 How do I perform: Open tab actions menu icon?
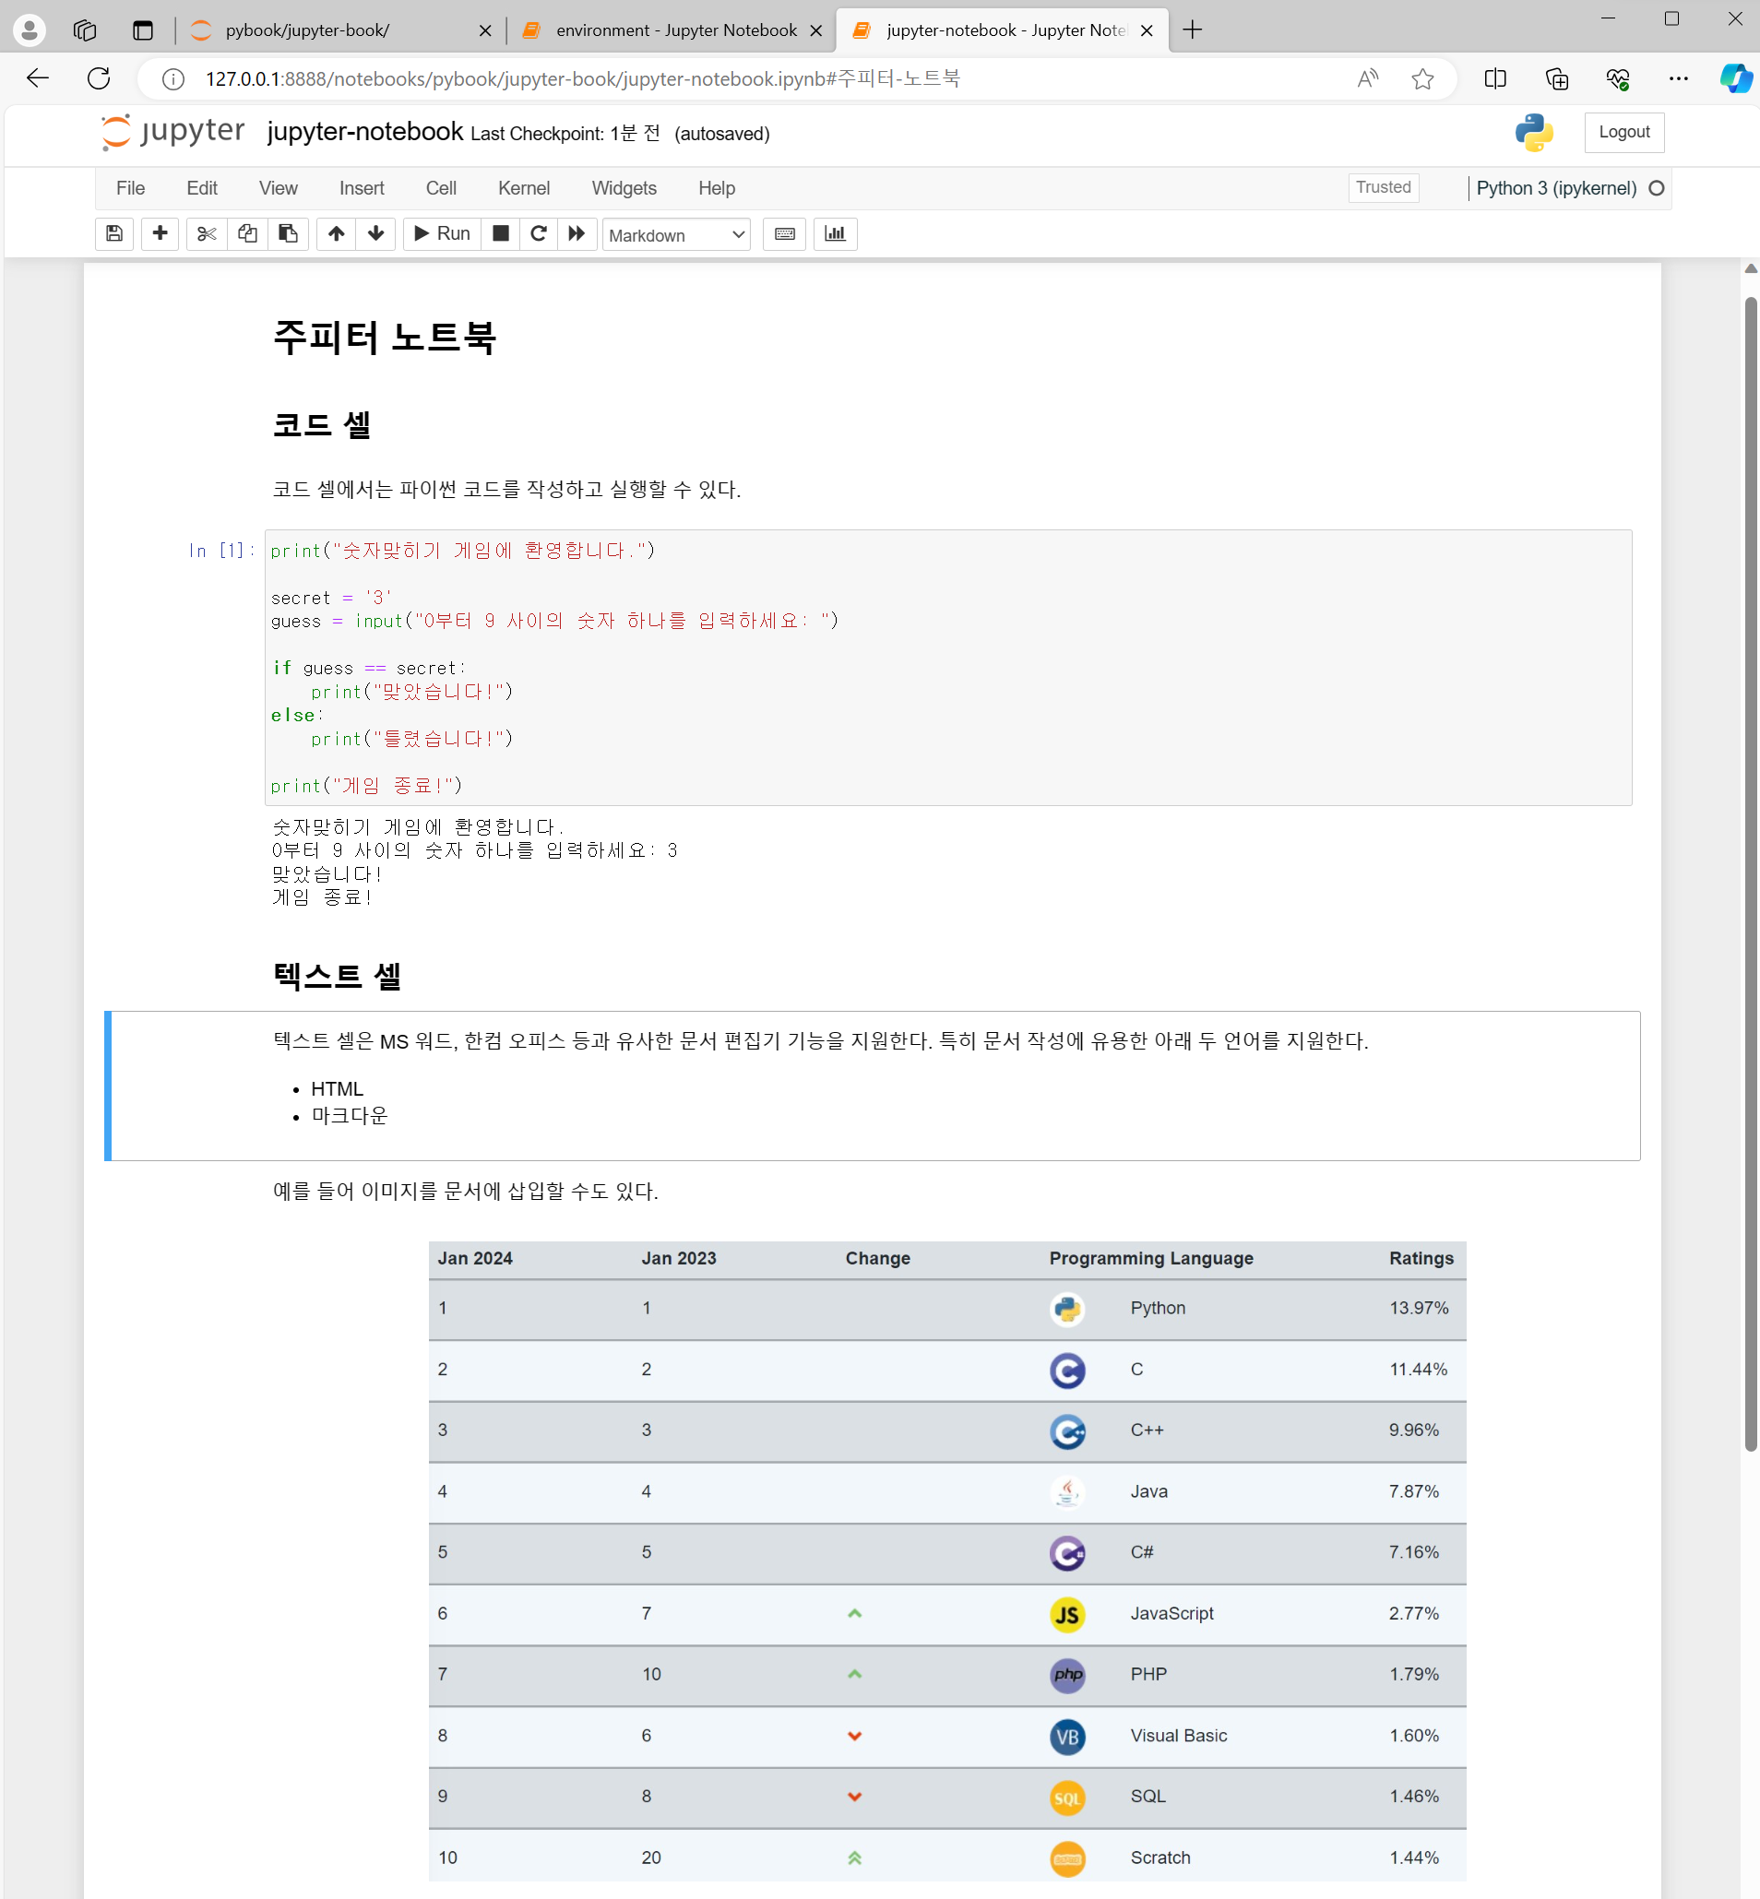143,30
